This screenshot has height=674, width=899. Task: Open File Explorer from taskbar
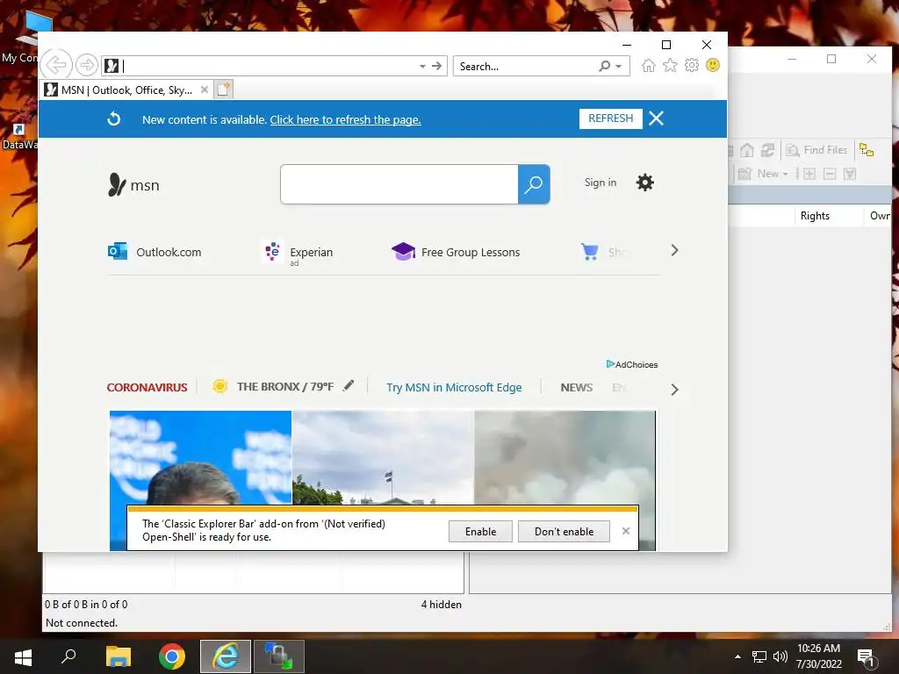[119, 656]
